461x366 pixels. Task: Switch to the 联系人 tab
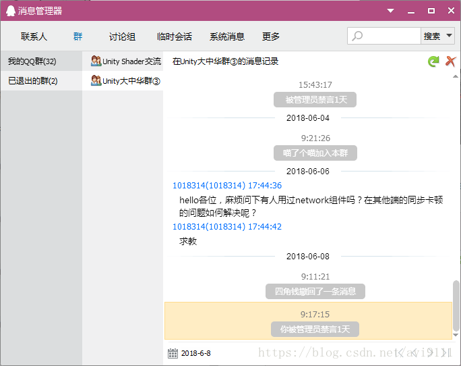(x=34, y=36)
